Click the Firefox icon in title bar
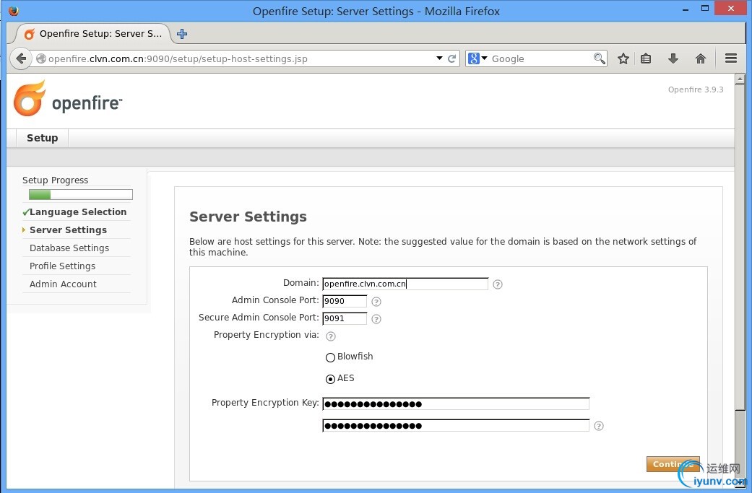Viewport: 752px width, 493px height. tap(14, 11)
